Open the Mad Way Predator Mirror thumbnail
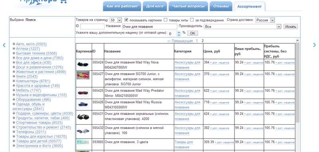 click(83, 93)
